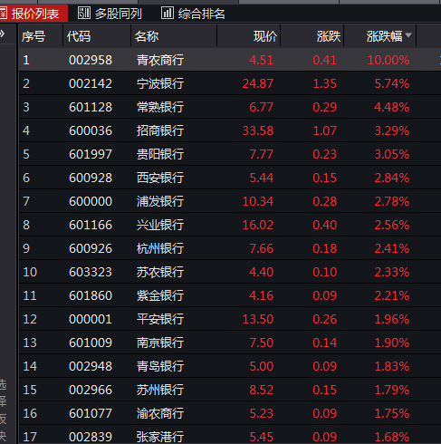Click the 10.00% change value
This screenshot has width=441, height=444.
click(x=388, y=60)
